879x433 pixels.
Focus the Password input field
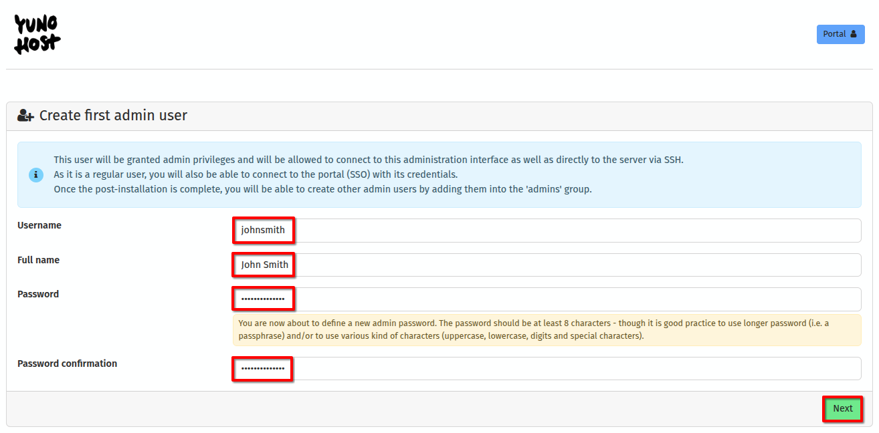547,299
